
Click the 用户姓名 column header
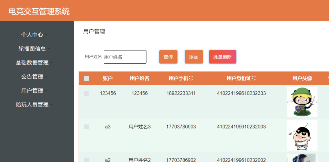(x=140, y=78)
